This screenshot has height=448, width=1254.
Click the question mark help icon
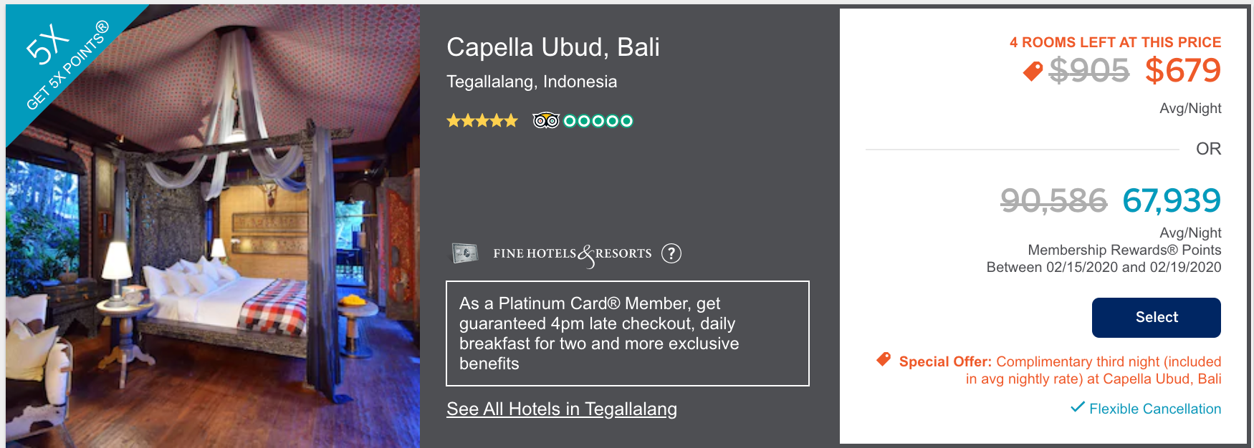(671, 253)
